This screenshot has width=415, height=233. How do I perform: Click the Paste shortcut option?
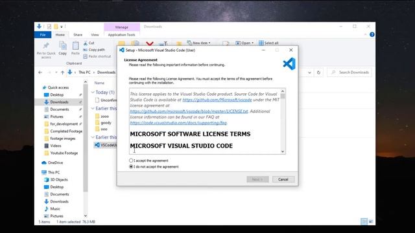[x=97, y=56]
